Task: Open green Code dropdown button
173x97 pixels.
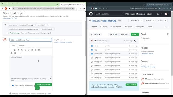Action: click(135, 34)
